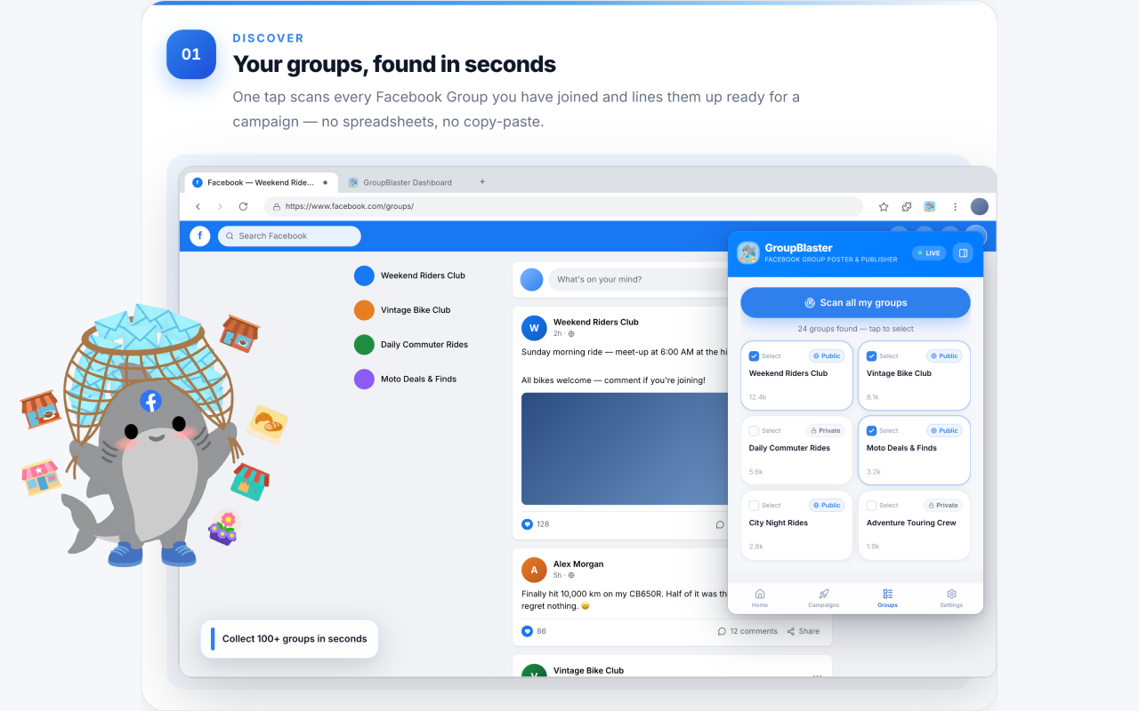This screenshot has height=711, width=1139.
Task: Click the Alex Morgan post avatar
Action: [534, 570]
